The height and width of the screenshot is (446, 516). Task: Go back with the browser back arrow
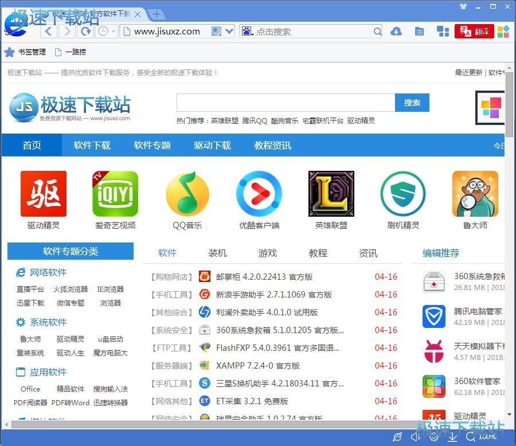tap(49, 32)
